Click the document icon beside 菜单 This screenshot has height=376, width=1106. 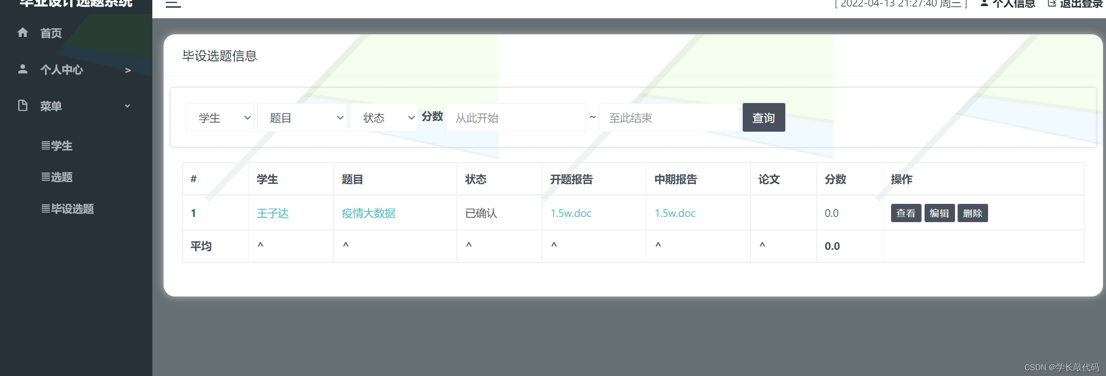pyautogui.click(x=23, y=106)
